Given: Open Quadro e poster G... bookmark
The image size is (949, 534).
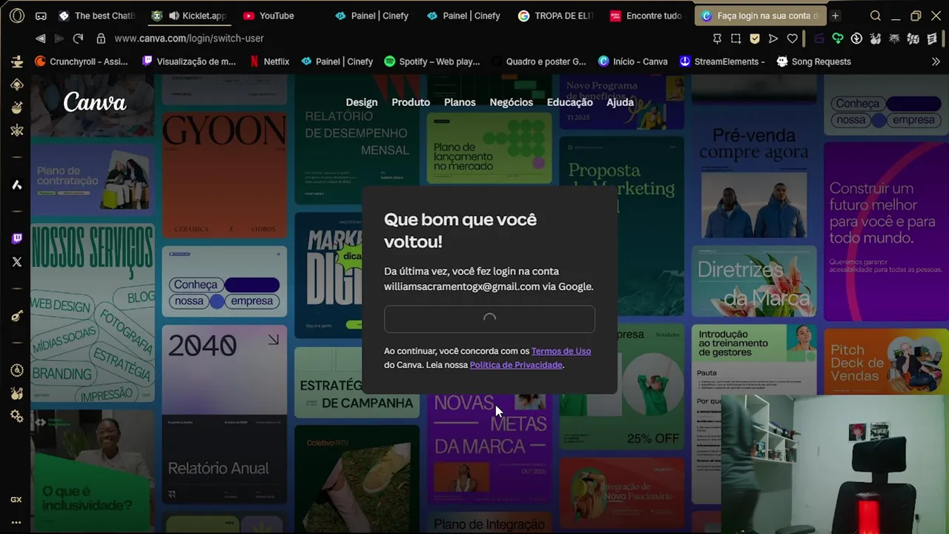Looking at the screenshot, I should pyautogui.click(x=538, y=62).
